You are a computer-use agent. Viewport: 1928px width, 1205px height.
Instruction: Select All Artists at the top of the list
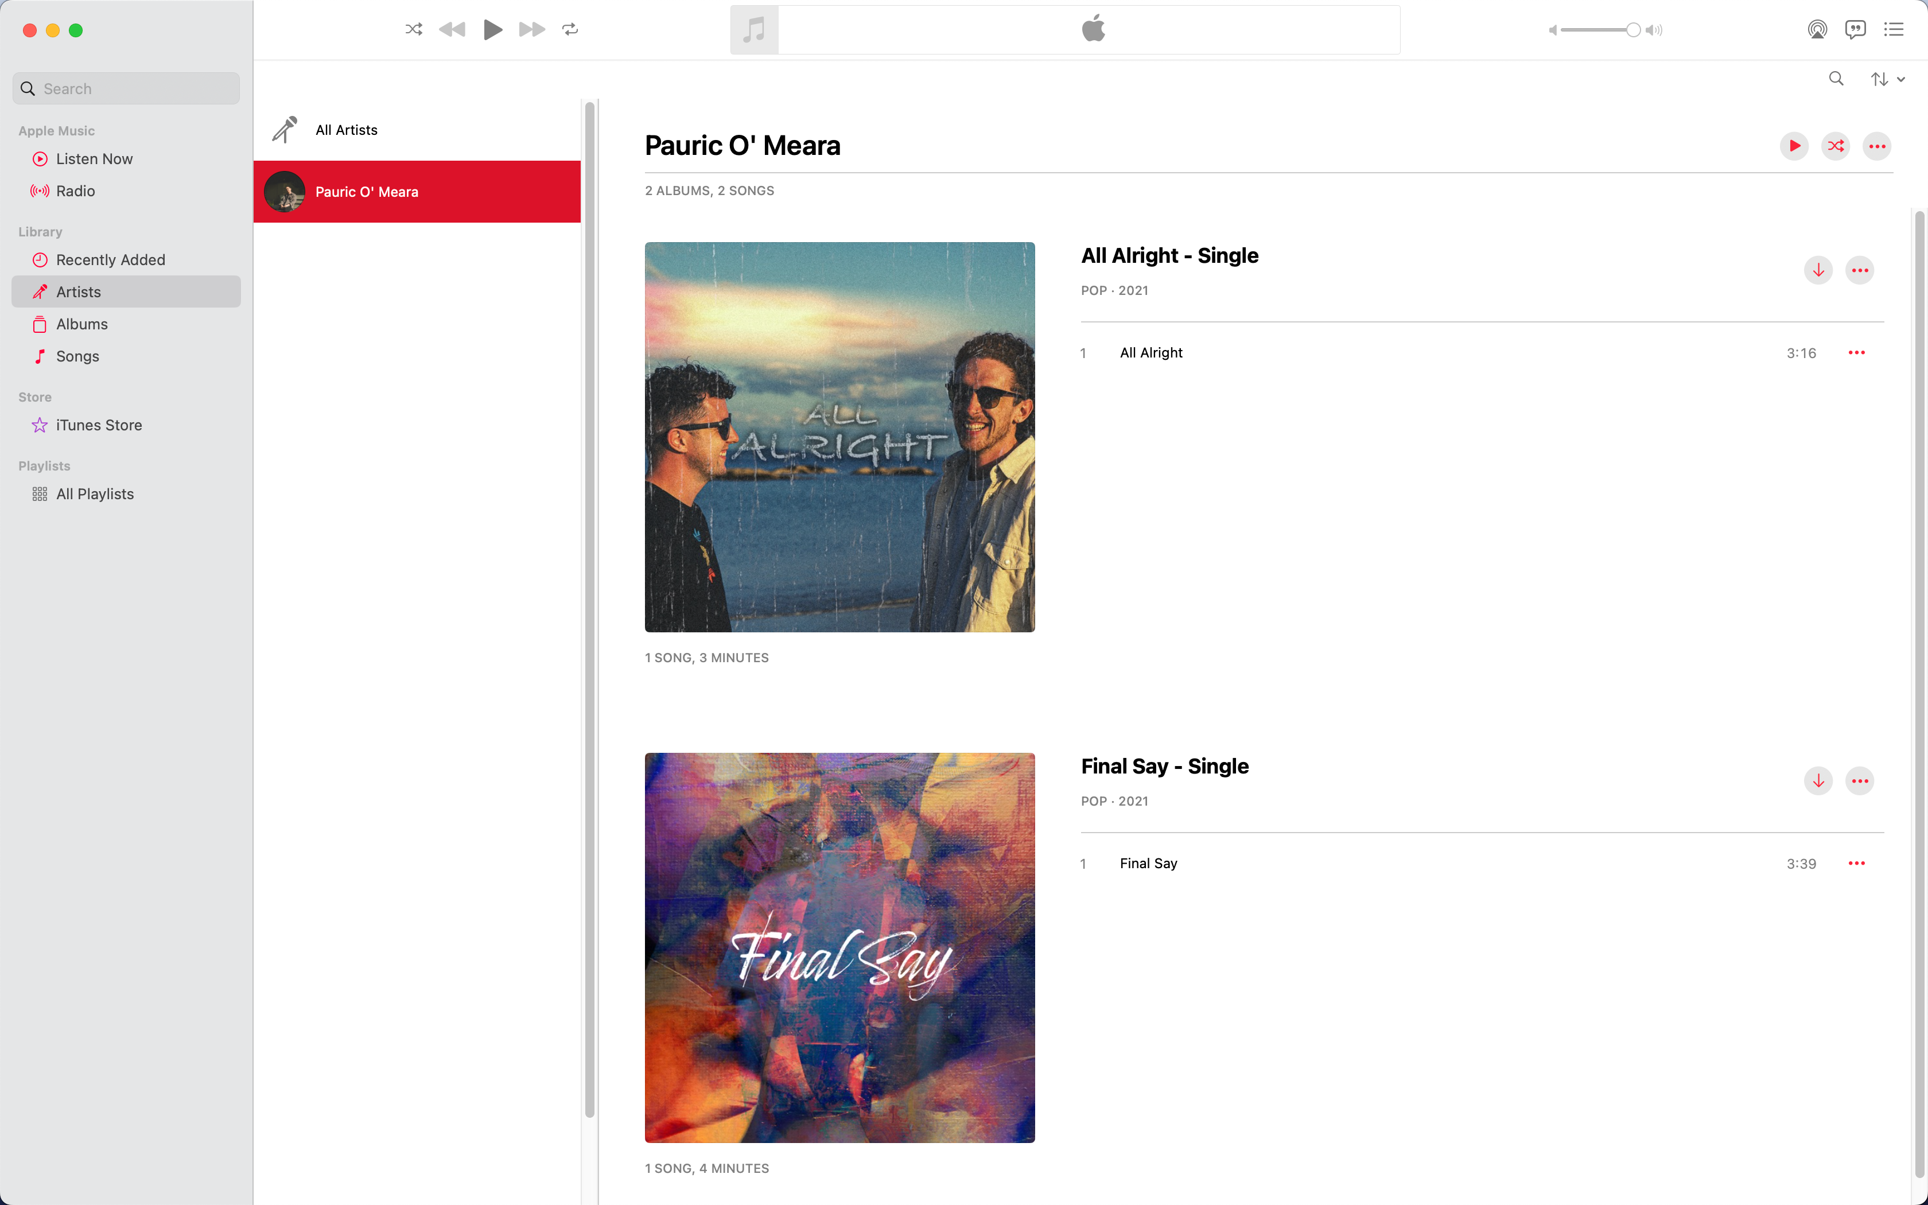tap(346, 129)
